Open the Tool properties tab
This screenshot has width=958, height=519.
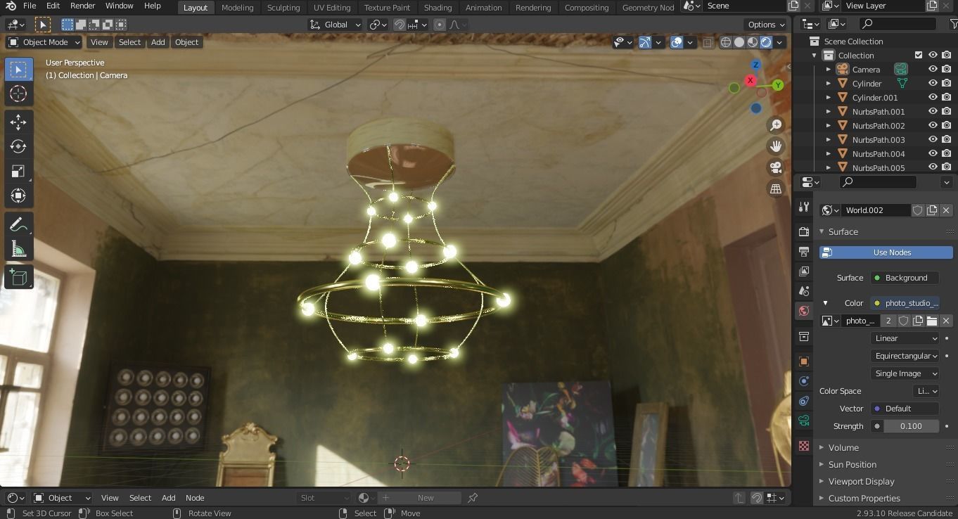tap(804, 207)
